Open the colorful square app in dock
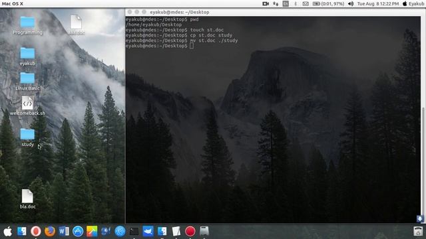Viewport: 426px width, 239px height. click(x=92, y=232)
